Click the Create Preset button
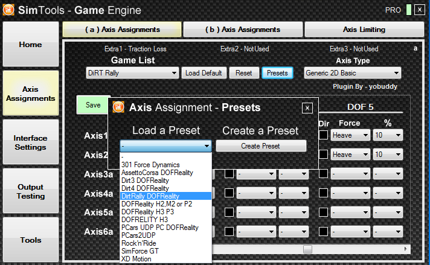Image resolution: width=430 pixels, height=265 pixels. click(261, 146)
